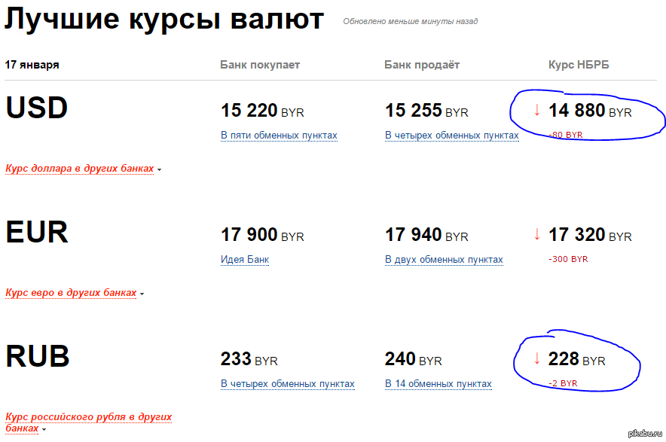Open 'В четырех обменных пунктах' RUB buy link
Image resolution: width=666 pixels, height=442 pixels.
pyautogui.click(x=287, y=384)
